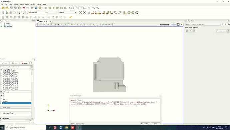
Task: Set view direction to +X
Action: 92,13
